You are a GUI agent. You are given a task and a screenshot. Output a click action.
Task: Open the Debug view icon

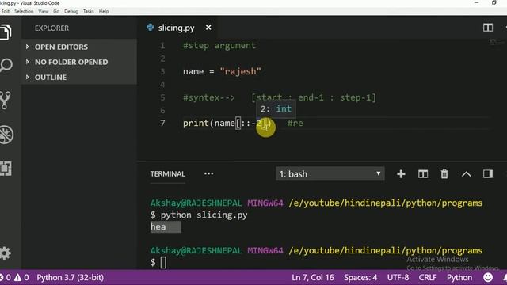click(x=6, y=135)
